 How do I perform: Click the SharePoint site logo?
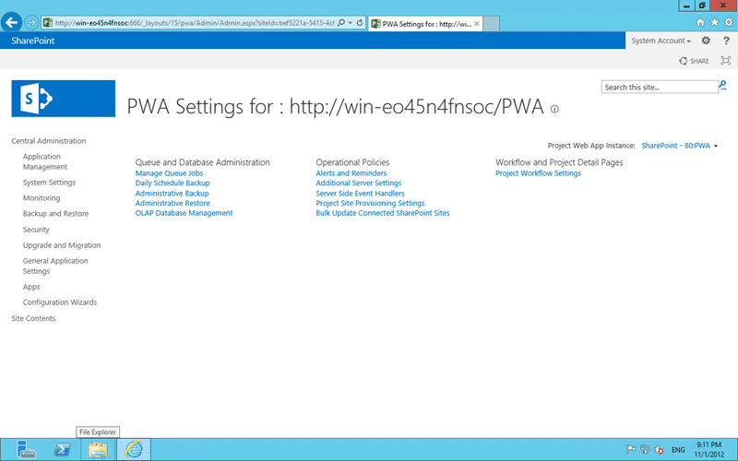click(x=63, y=99)
